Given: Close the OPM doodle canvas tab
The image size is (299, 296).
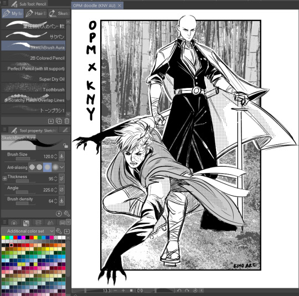Looking at the screenshot, I should (120, 6).
